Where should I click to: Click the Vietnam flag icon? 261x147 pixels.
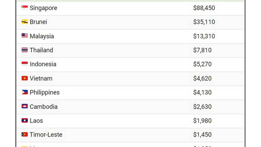[25, 78]
